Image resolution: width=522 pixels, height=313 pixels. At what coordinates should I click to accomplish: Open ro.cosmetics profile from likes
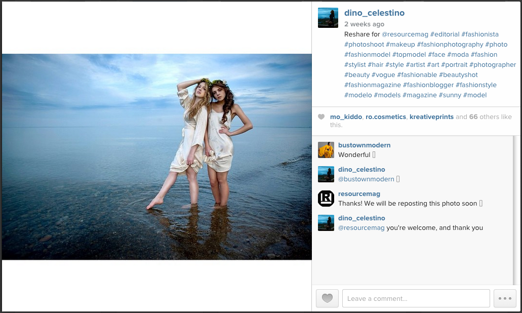(386, 117)
